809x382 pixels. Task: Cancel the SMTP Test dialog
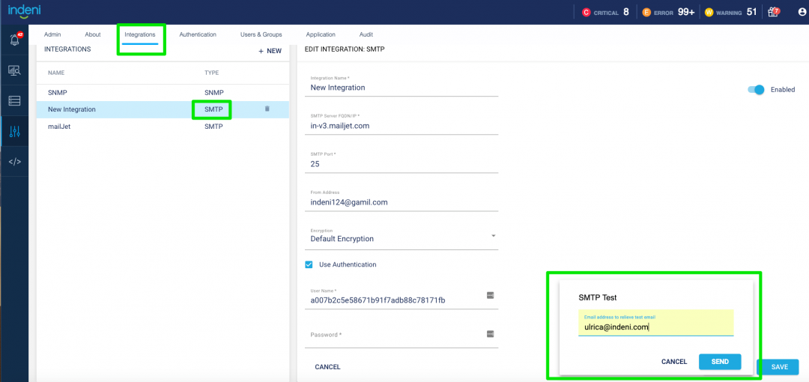pos(673,362)
